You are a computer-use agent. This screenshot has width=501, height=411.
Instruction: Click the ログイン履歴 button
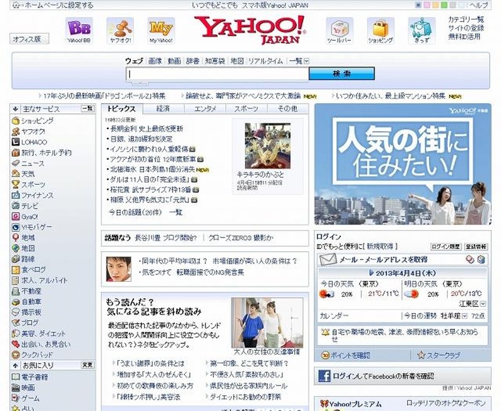coord(445,247)
